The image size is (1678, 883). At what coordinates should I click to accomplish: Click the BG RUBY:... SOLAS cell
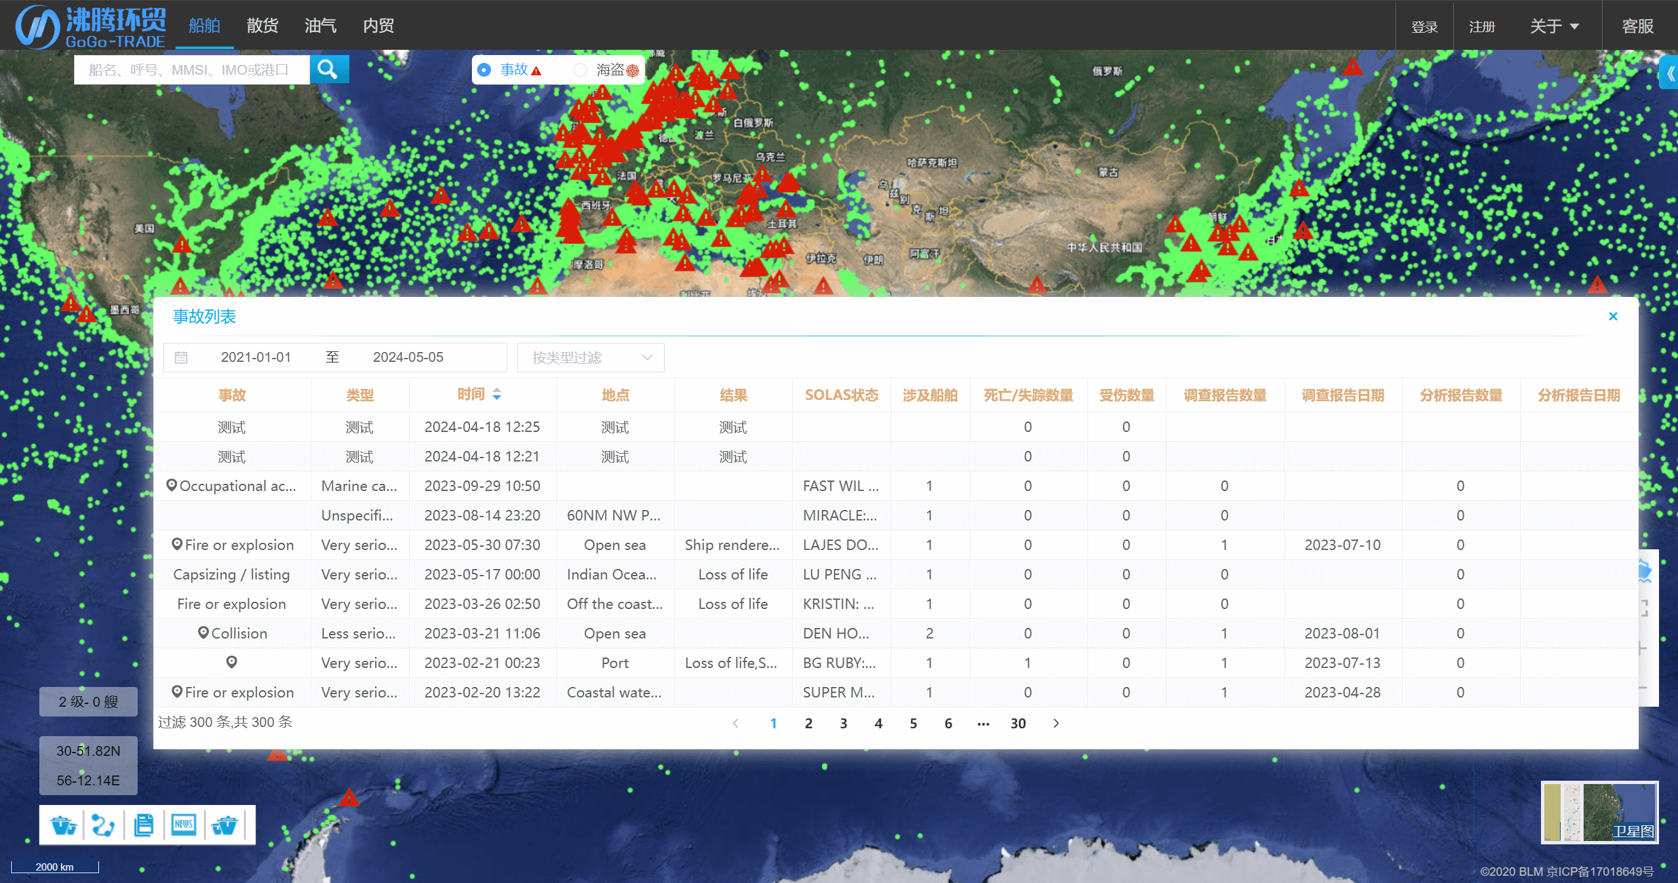click(841, 662)
